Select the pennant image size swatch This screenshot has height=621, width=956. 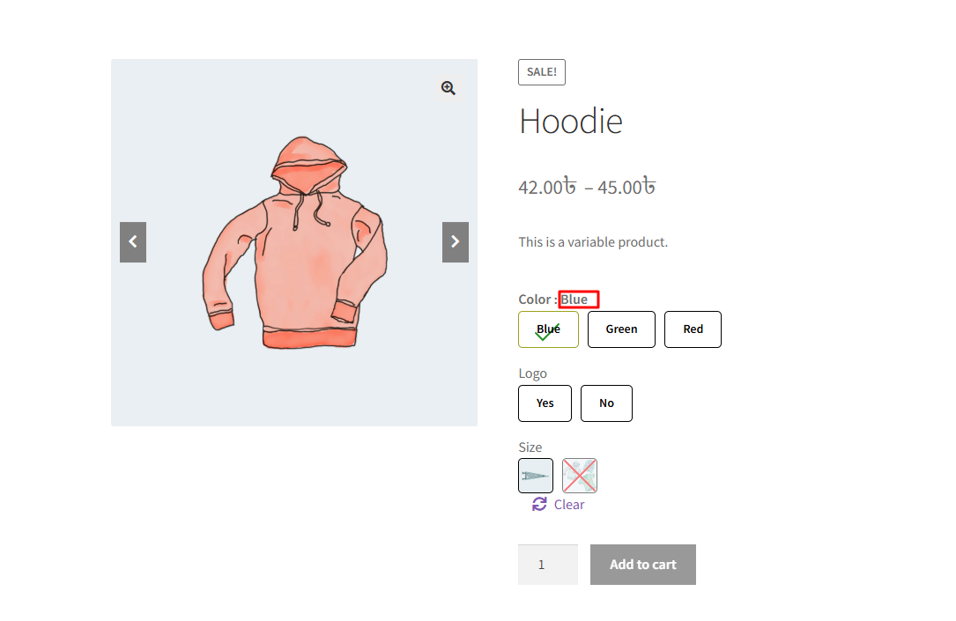point(536,476)
